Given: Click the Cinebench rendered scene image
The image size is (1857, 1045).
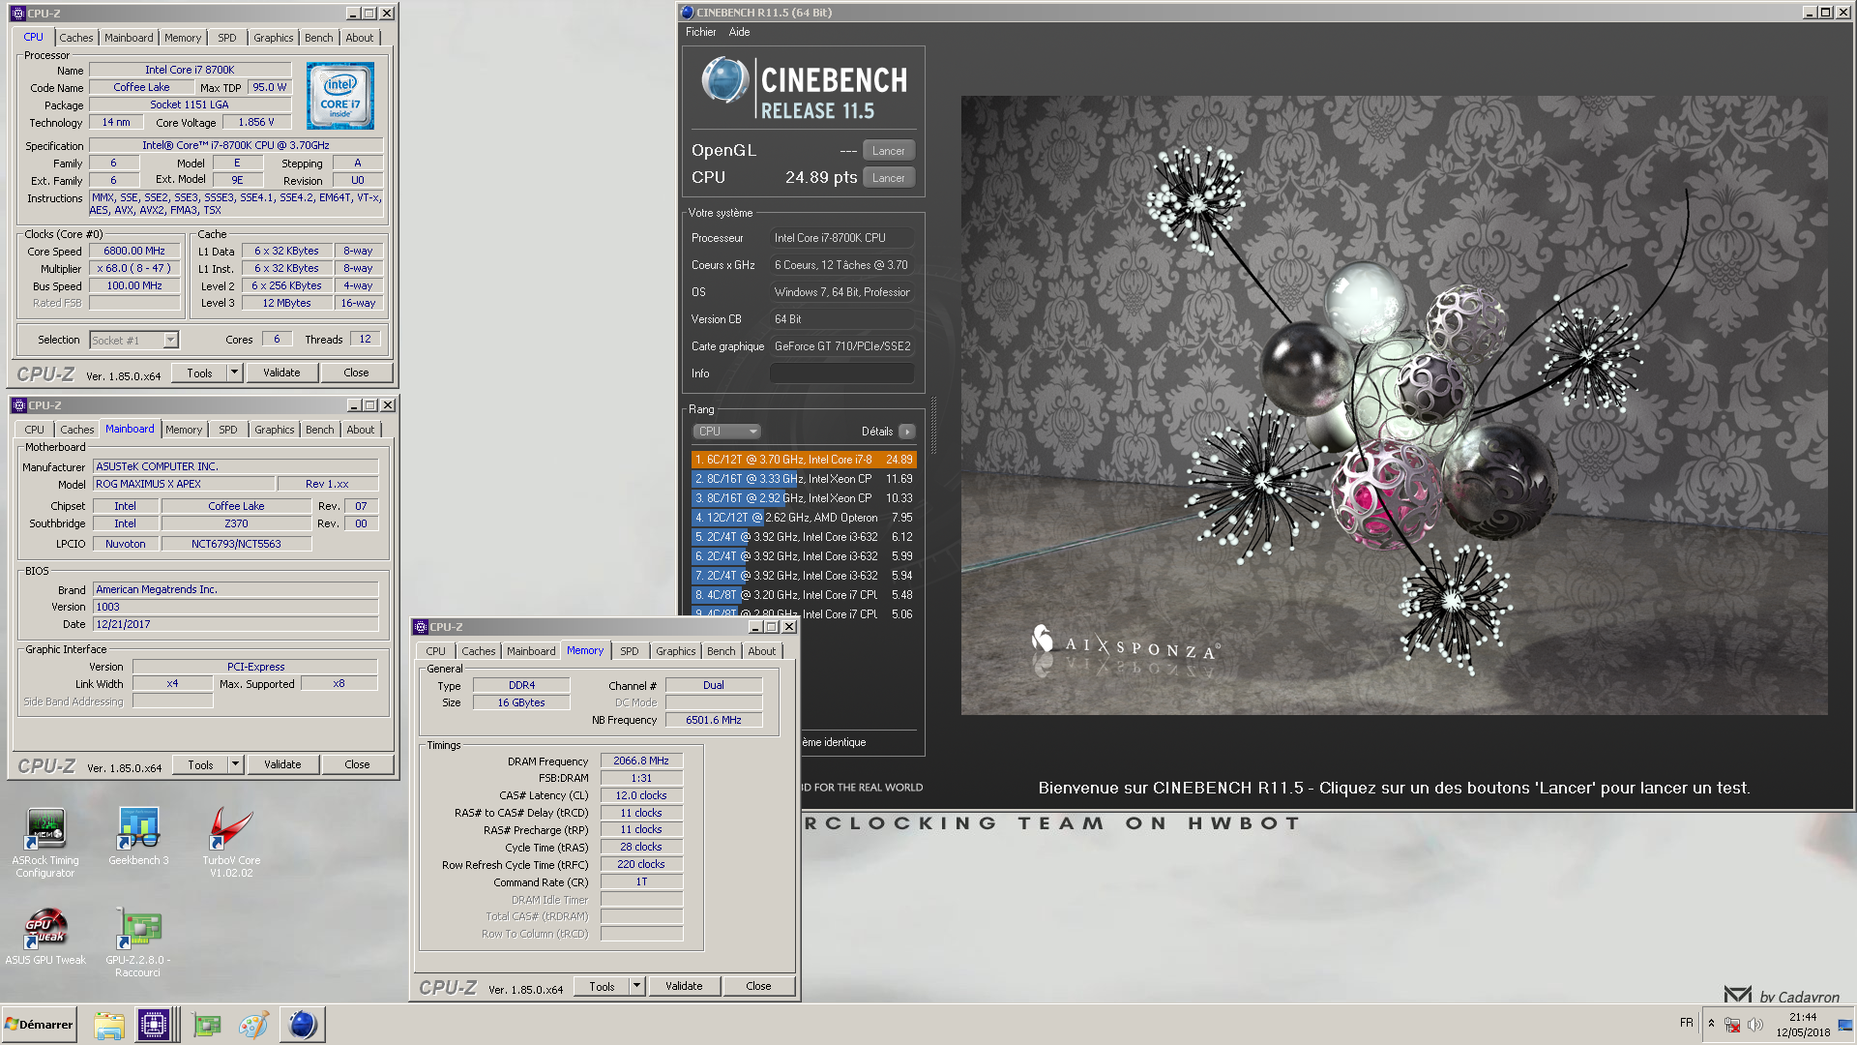Looking at the screenshot, I should [x=1394, y=404].
